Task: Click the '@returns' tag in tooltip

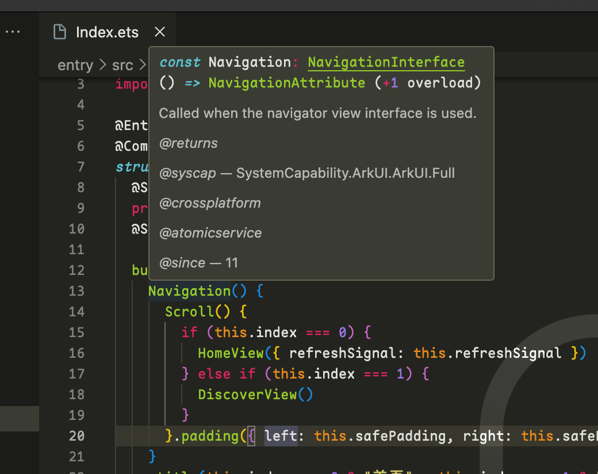Action: (189, 143)
